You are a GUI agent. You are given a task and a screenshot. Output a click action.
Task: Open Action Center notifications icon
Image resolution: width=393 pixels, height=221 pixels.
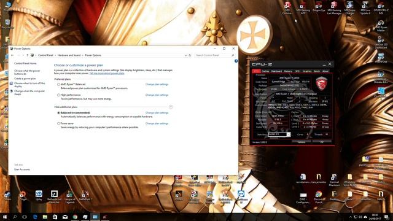point(387,217)
